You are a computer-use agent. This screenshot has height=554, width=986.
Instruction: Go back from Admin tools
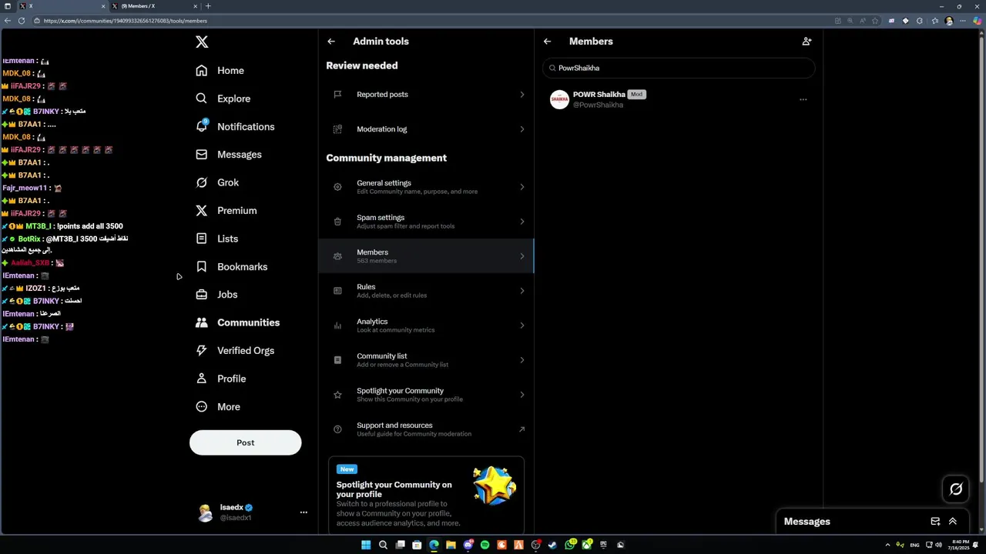pyautogui.click(x=331, y=42)
